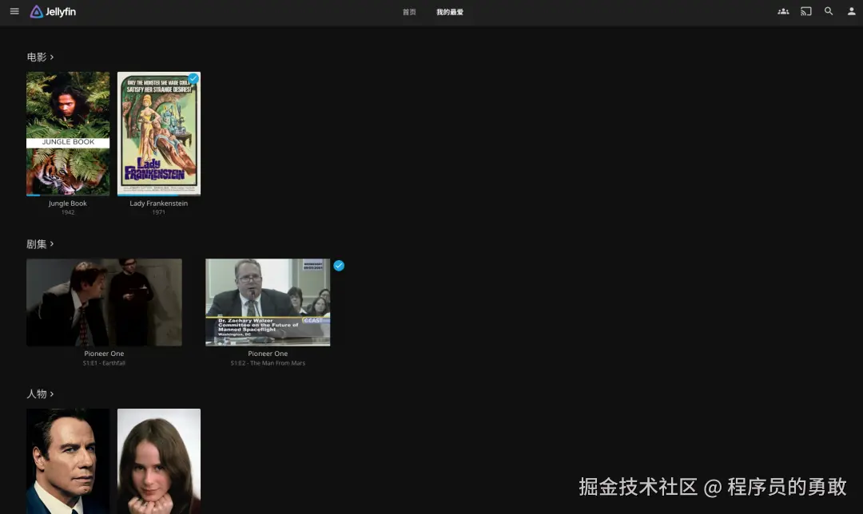The height and width of the screenshot is (514, 863).
Task: Click the Jellyfin logo
Action: [x=52, y=11]
